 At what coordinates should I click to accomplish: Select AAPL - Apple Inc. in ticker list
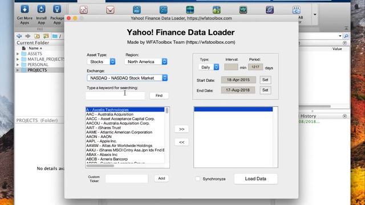click(x=125, y=141)
